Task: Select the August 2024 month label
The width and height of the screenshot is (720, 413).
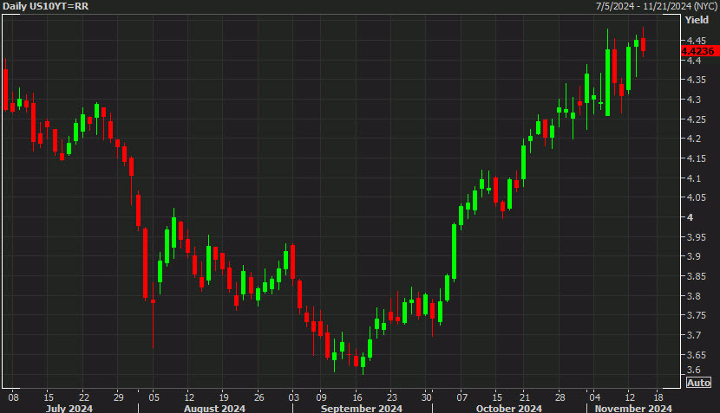Action: (213, 407)
